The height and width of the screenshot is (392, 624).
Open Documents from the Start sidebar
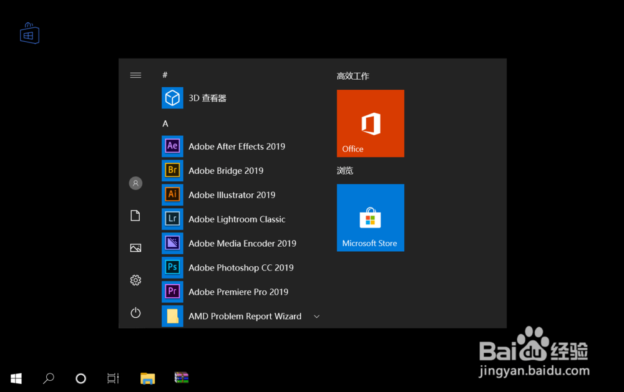[x=135, y=216]
